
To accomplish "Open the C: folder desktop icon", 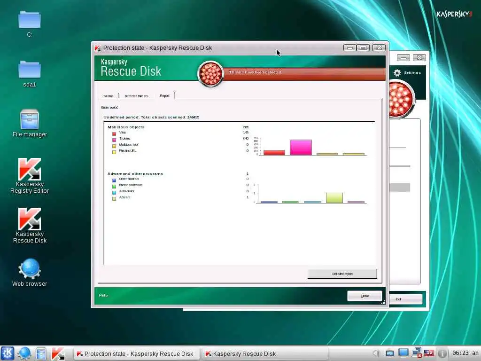I will pyautogui.click(x=30, y=24).
